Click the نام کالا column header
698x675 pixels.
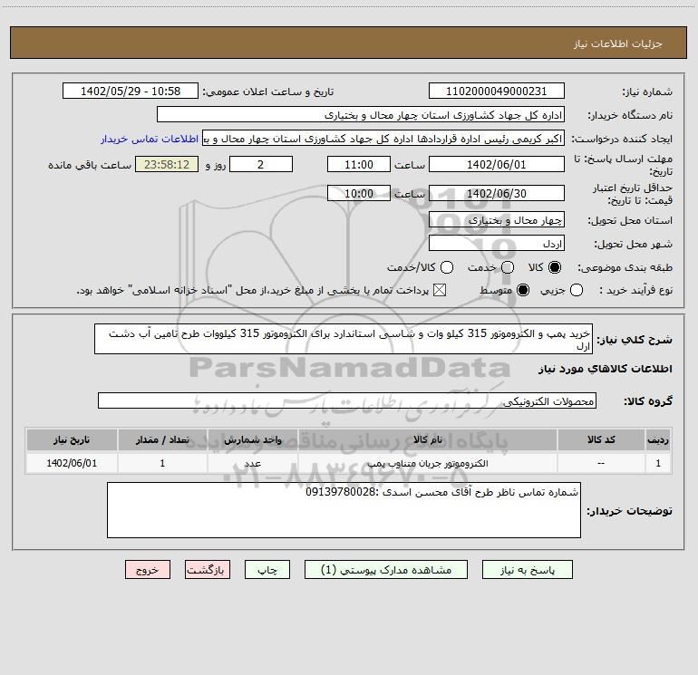(427, 439)
